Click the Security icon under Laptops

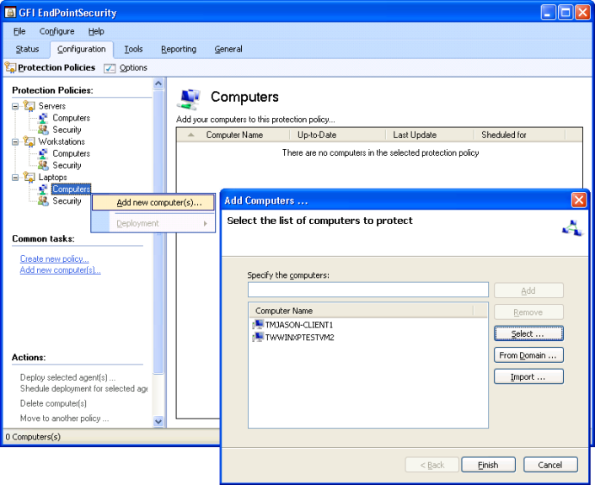43,201
